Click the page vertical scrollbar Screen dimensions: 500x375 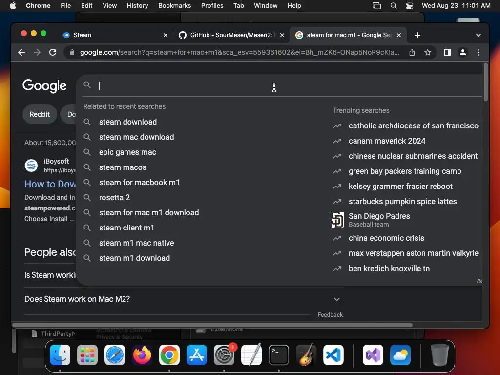[x=486, y=82]
